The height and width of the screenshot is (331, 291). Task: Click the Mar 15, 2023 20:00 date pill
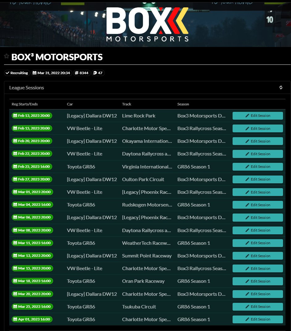pos(32,268)
